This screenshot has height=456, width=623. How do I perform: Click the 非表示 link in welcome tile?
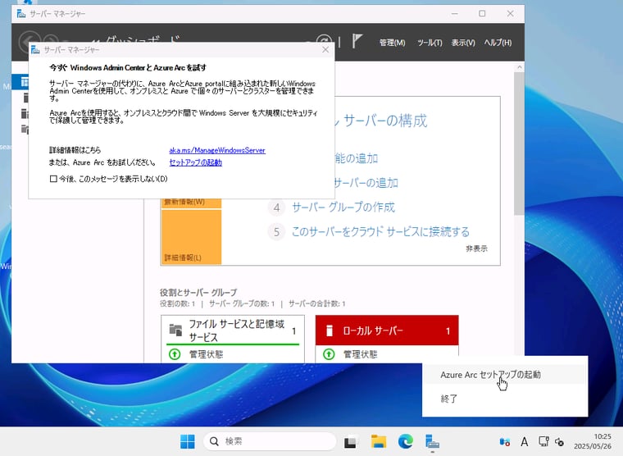(476, 249)
